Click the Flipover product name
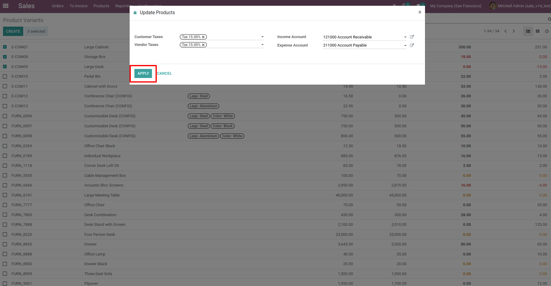Image resolution: width=551 pixels, height=286 pixels. tap(91, 283)
